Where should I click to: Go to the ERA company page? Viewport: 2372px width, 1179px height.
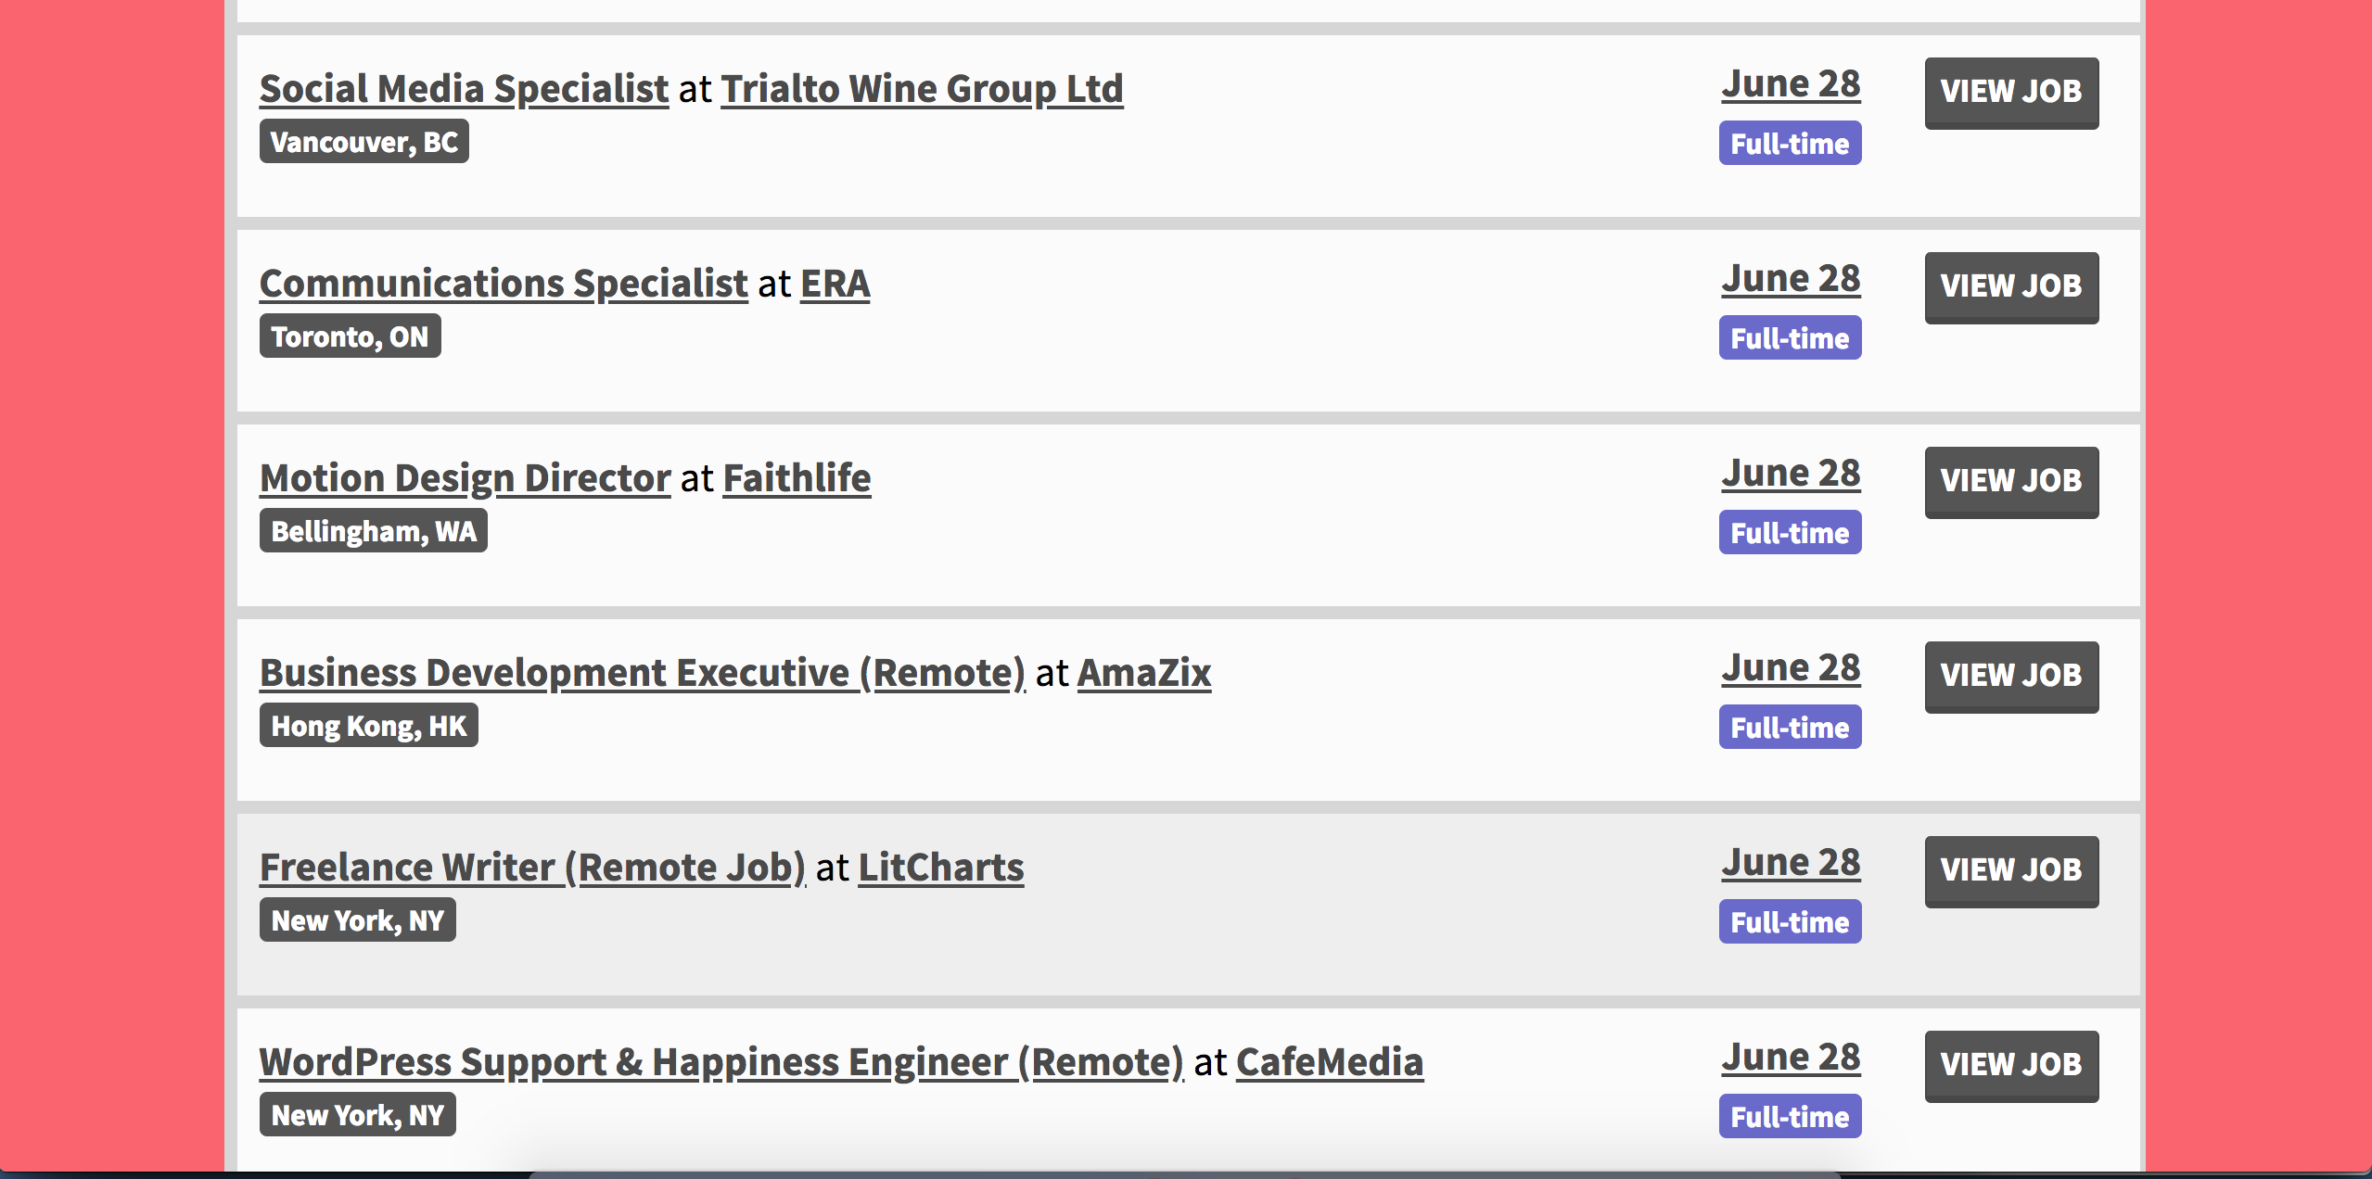834,283
